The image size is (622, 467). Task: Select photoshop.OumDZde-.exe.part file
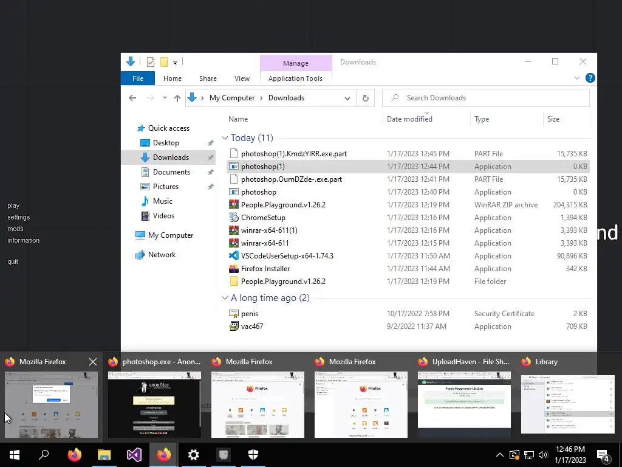[x=408, y=179]
